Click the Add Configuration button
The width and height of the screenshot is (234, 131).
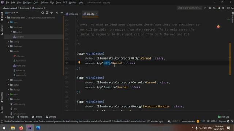tap(189, 8)
